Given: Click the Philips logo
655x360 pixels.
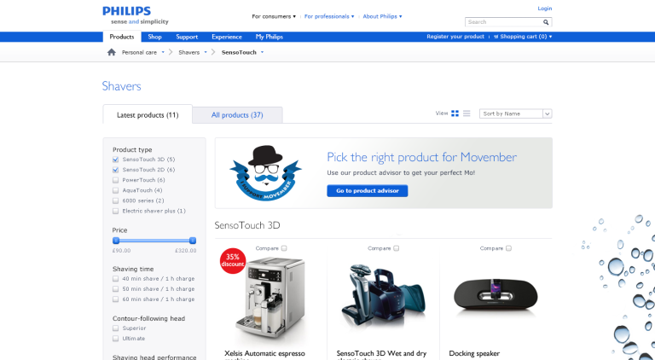Looking at the screenshot, I should 126,11.
